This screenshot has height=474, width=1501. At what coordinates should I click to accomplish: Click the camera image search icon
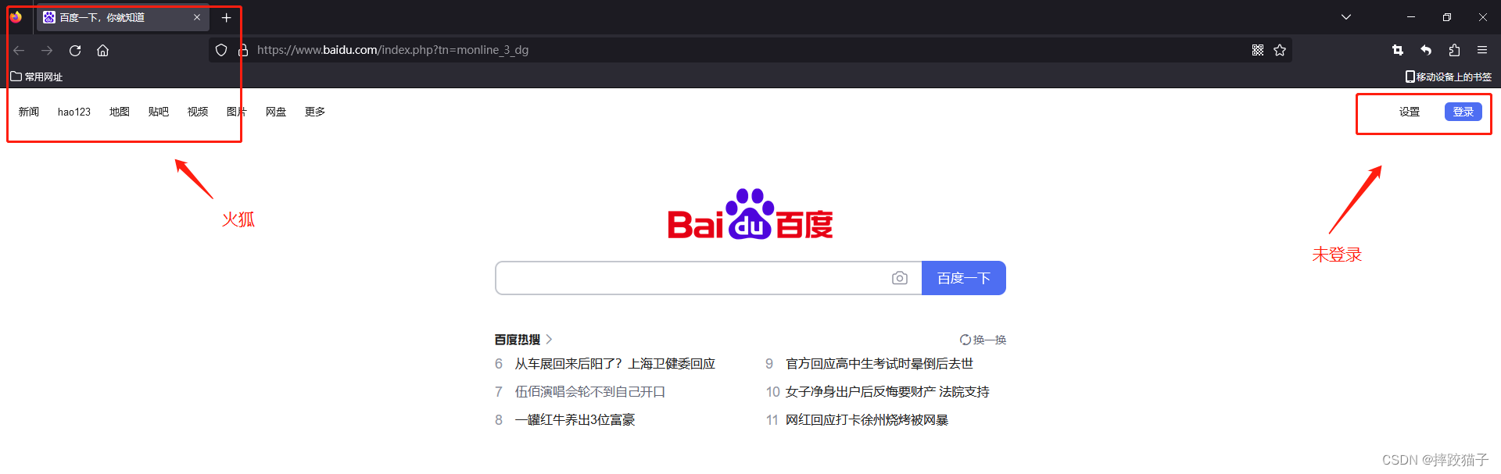[900, 278]
